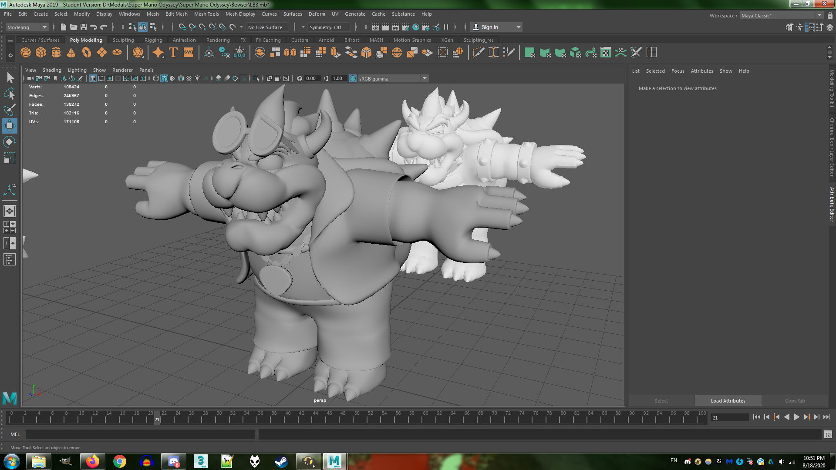
Task: Open the Sign In dropdown
Action: 496,27
